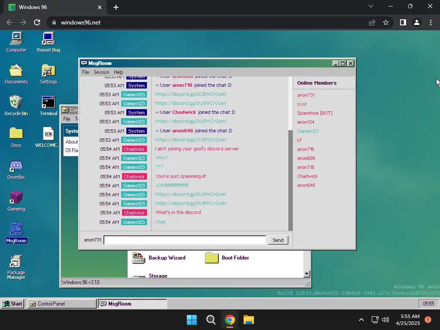
Task: Click the Storage item in Control Panel
Action: click(158, 275)
